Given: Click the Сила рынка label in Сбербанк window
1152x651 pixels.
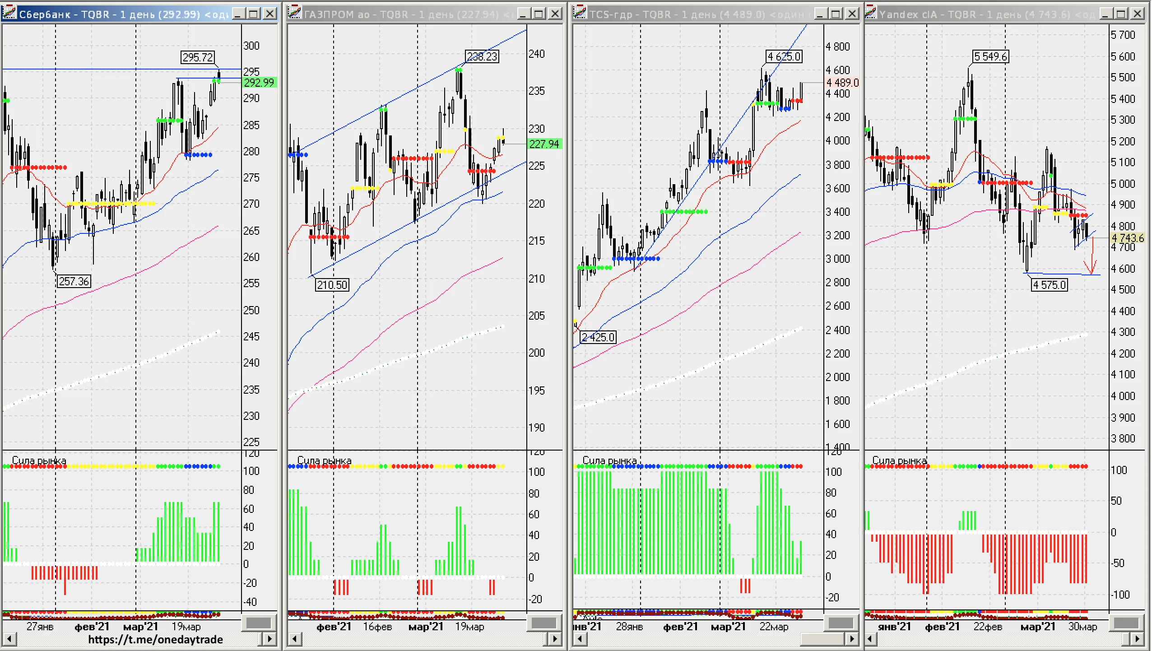Looking at the screenshot, I should (x=39, y=460).
